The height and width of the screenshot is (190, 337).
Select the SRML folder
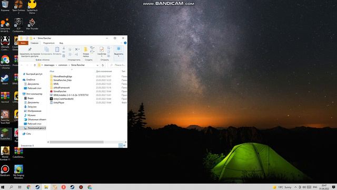(56, 84)
